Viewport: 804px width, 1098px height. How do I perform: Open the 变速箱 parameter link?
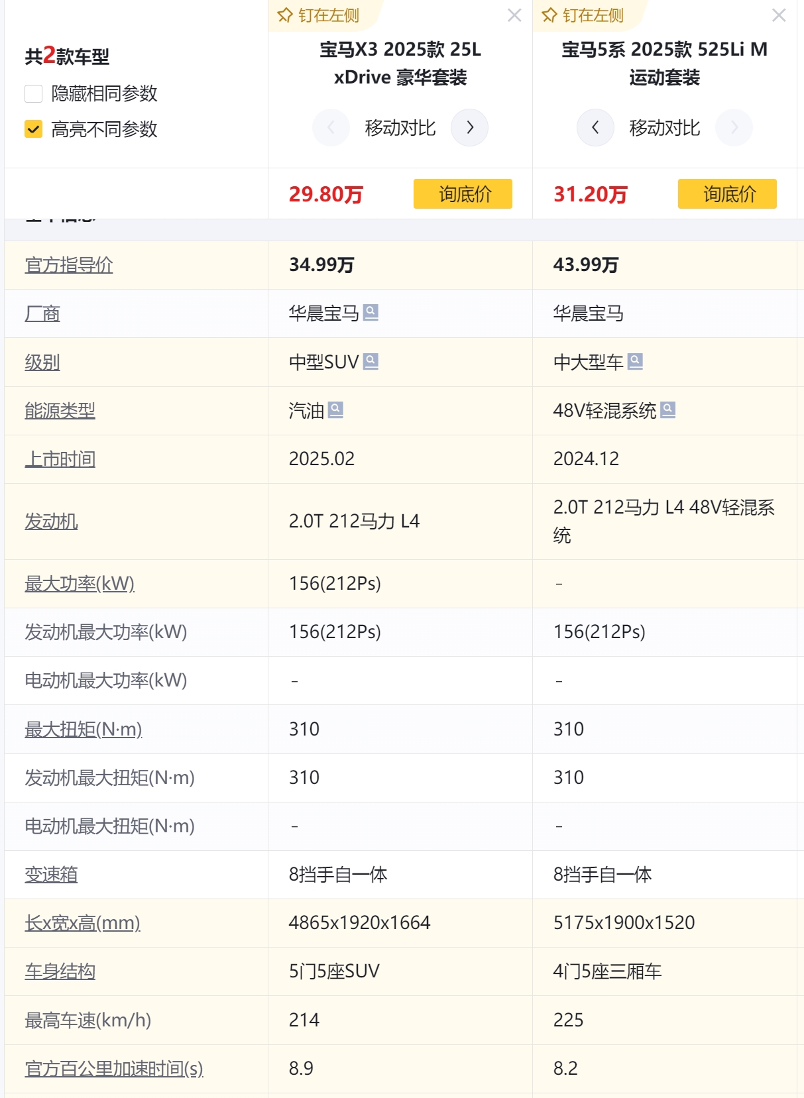tap(51, 875)
